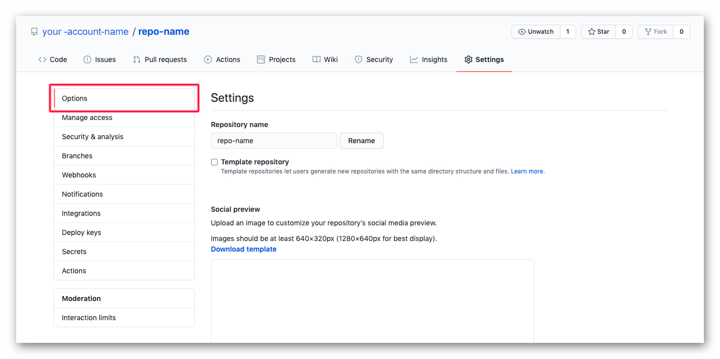Open the repo-name repository link

pos(164,32)
